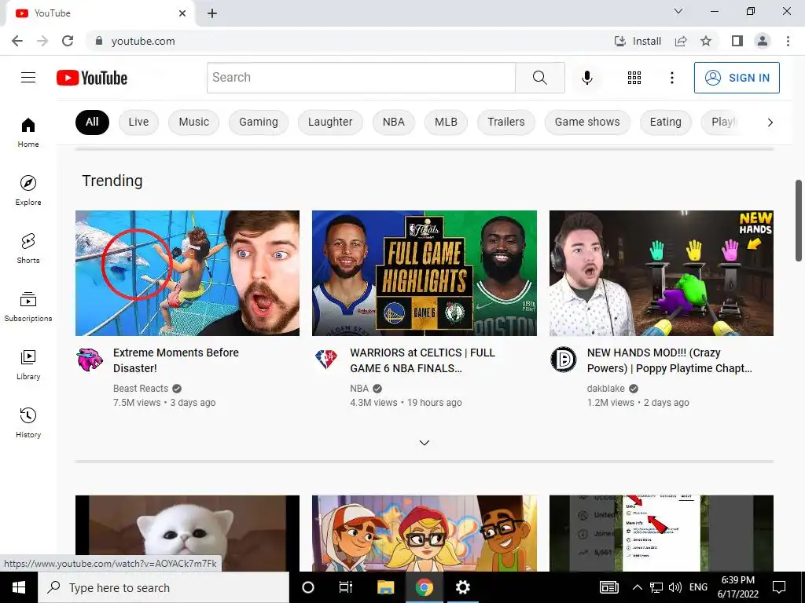Click the search magnifier button
Viewport: 805px width, 603px height.
tap(539, 78)
